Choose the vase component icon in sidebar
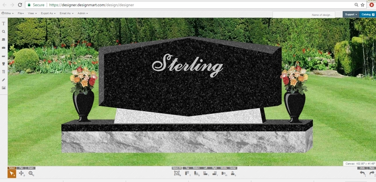 pos(3,64)
